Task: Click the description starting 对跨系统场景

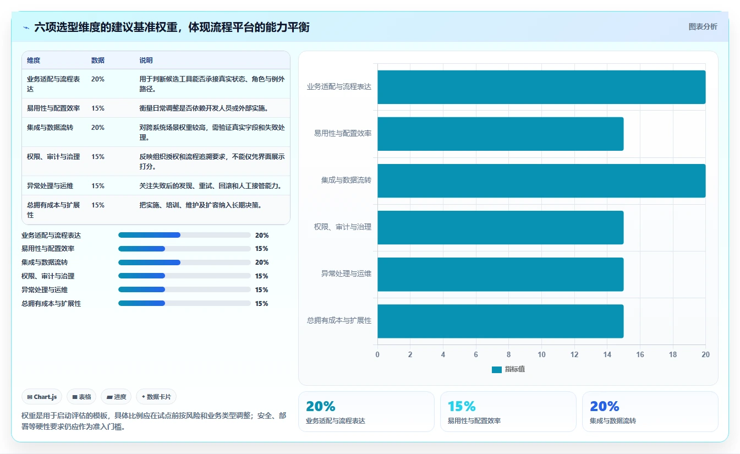Action: pyautogui.click(x=212, y=133)
